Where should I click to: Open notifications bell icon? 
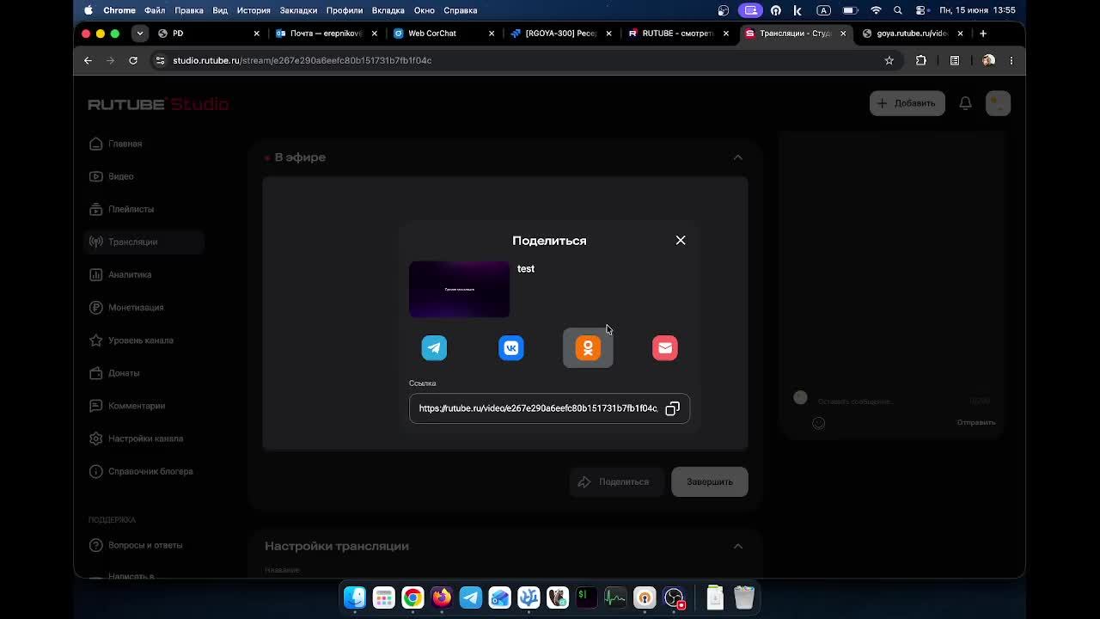pyautogui.click(x=965, y=103)
